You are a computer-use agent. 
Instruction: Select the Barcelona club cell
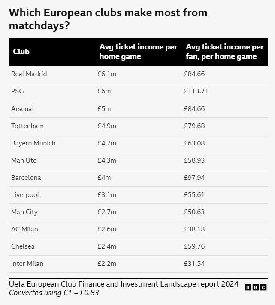[26, 178]
